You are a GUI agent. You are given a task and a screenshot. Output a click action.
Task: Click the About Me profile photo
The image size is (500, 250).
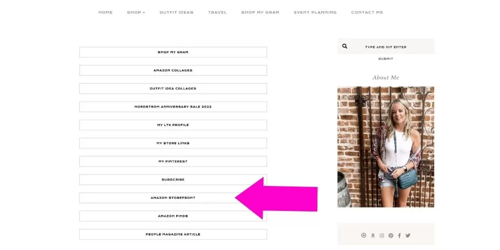pos(386,147)
